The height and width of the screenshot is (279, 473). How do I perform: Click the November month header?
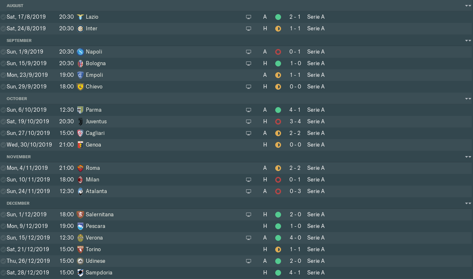(19, 157)
